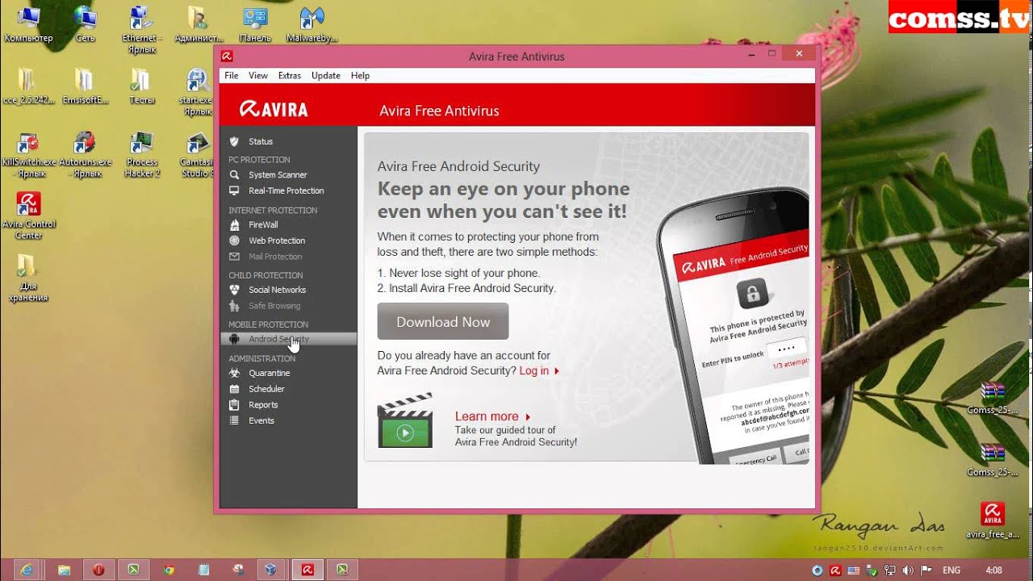This screenshot has width=1033, height=581.
Task: Open VirtualBox from the taskbar
Action: coord(271,570)
